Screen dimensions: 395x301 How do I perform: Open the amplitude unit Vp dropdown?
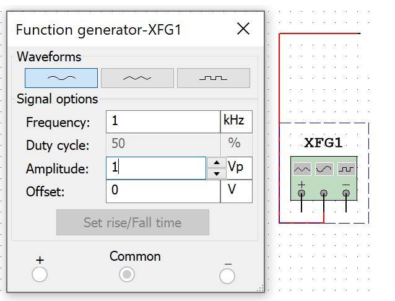239,168
